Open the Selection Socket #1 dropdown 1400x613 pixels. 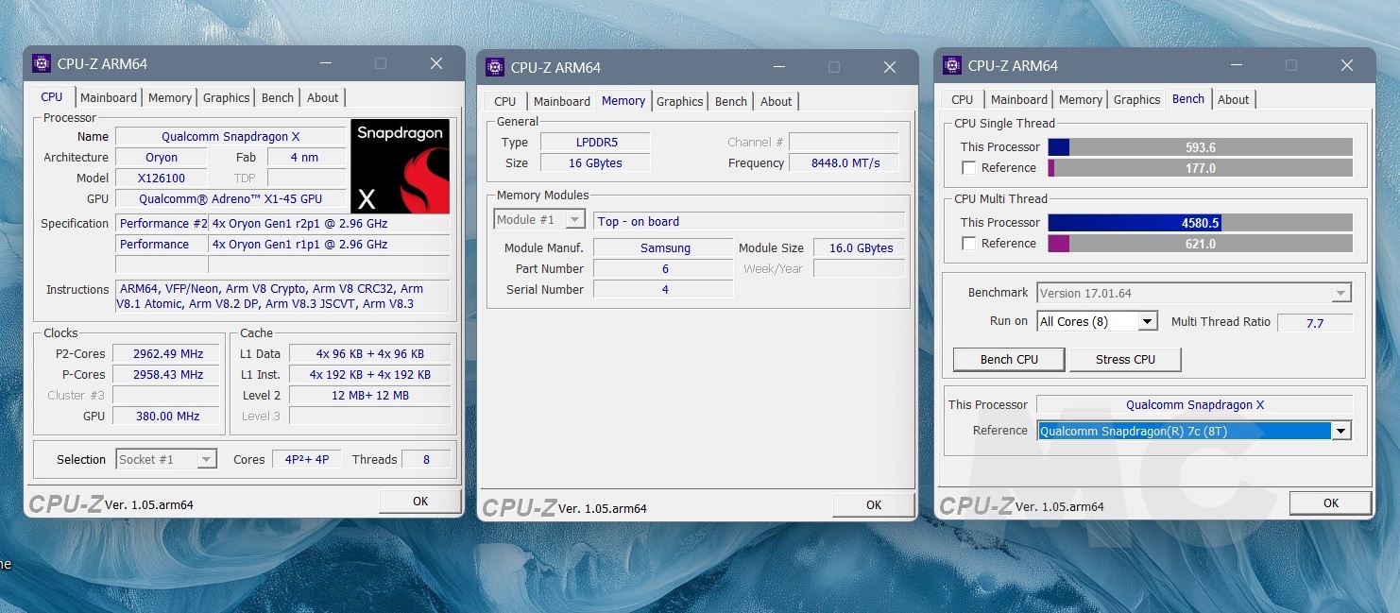point(166,459)
